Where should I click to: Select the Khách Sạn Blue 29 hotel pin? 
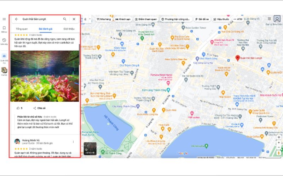212,42
